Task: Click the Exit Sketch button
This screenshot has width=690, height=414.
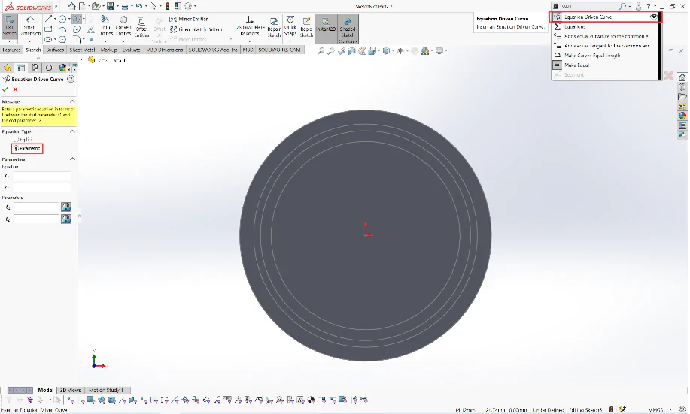Action: coord(9,26)
